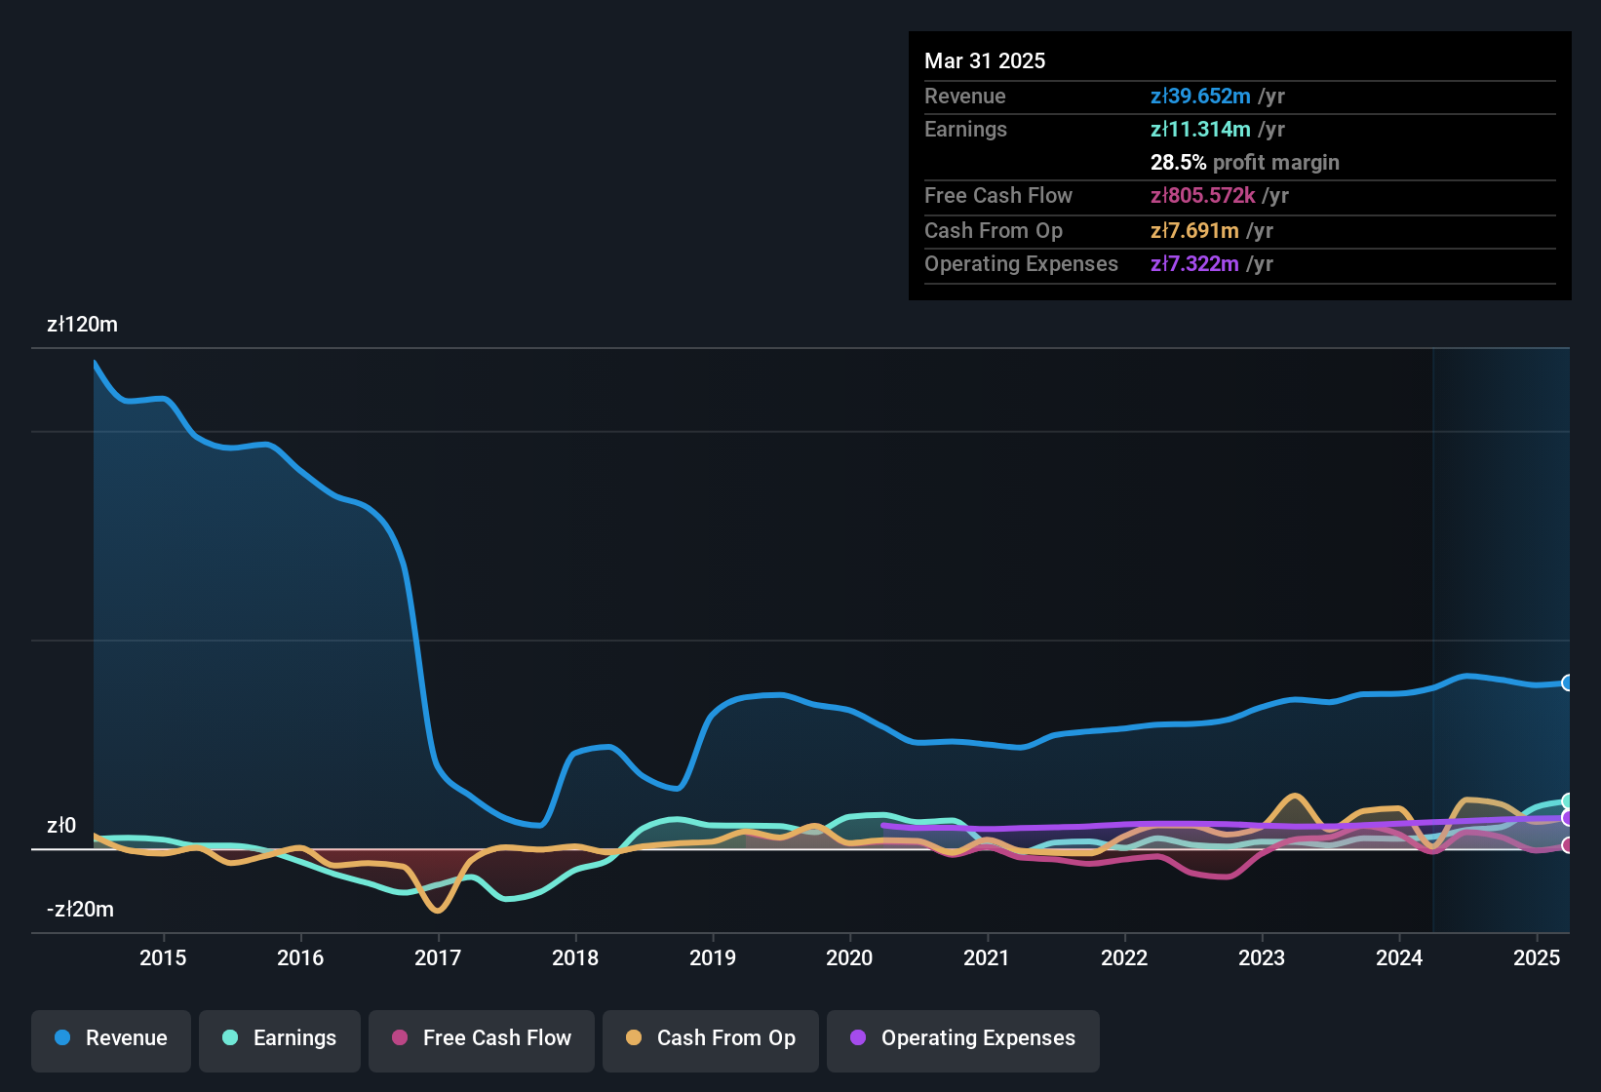This screenshot has width=1601, height=1092.
Task: Open the zł39.652m Revenue value in the tooltip
Action: click(x=1201, y=96)
